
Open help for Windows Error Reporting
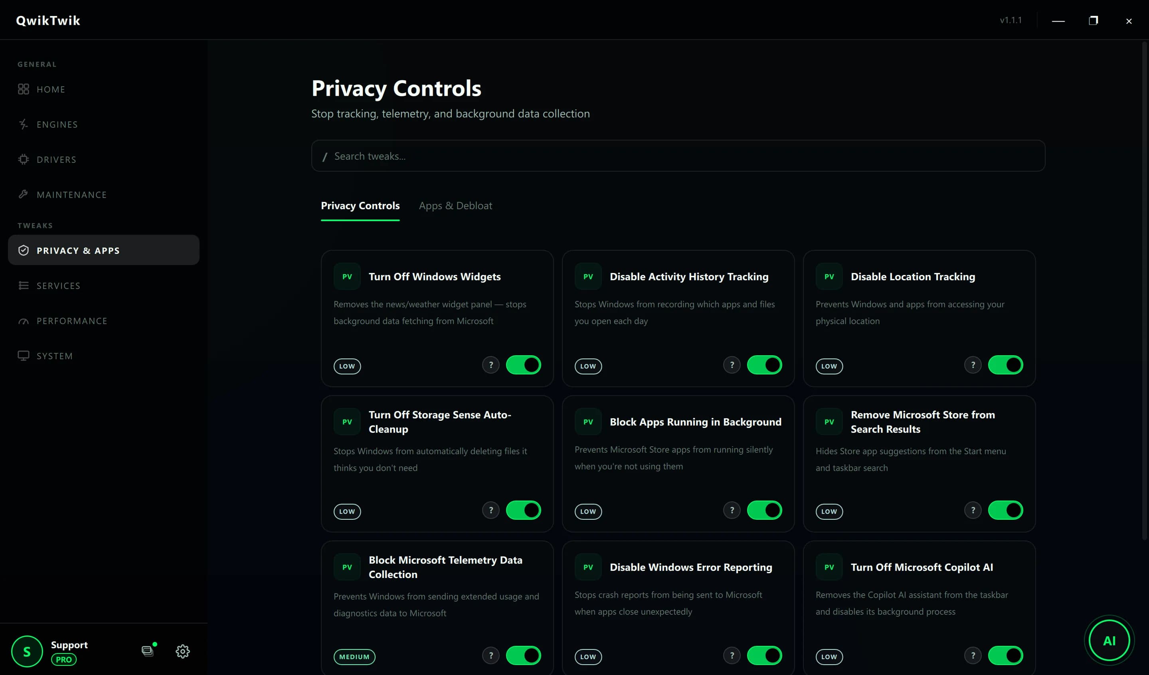click(732, 655)
